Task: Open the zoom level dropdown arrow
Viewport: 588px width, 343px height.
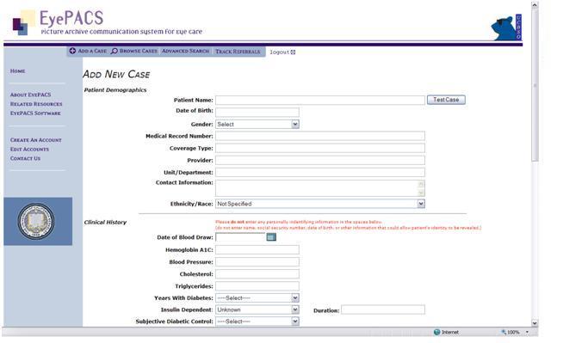Action: [527, 332]
